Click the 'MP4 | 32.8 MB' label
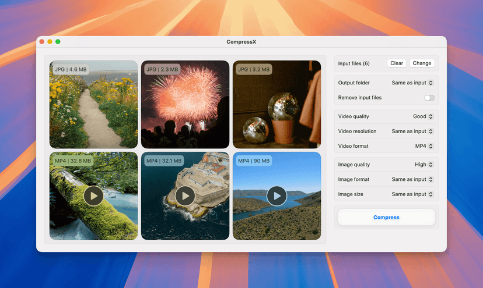Viewport: 483px width, 288px height. coord(73,161)
